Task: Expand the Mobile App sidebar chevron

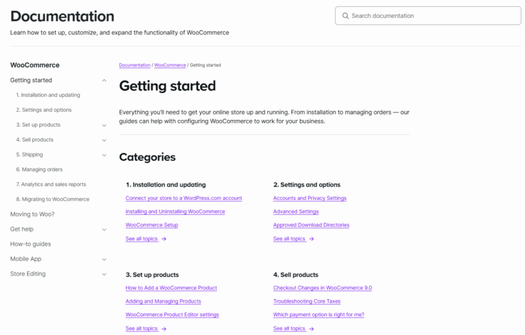Action: pos(104,259)
